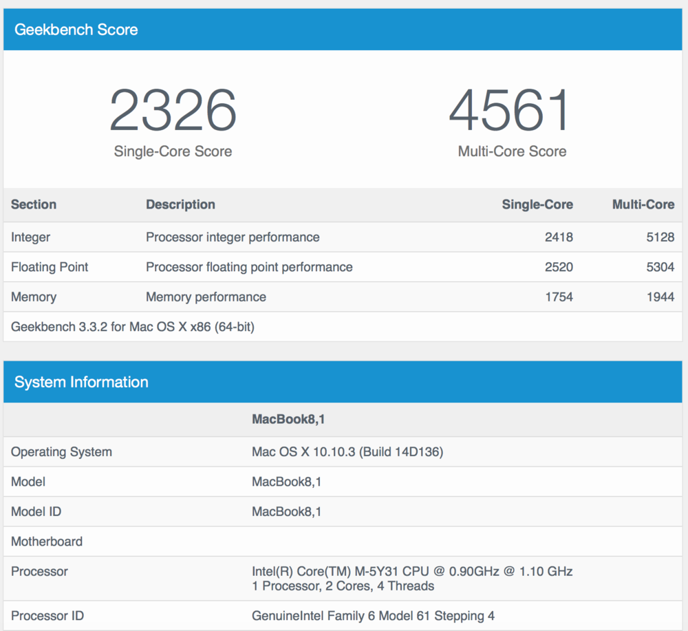Select the "Floating Point" section row label
The height and width of the screenshot is (631, 688).
[x=50, y=267]
